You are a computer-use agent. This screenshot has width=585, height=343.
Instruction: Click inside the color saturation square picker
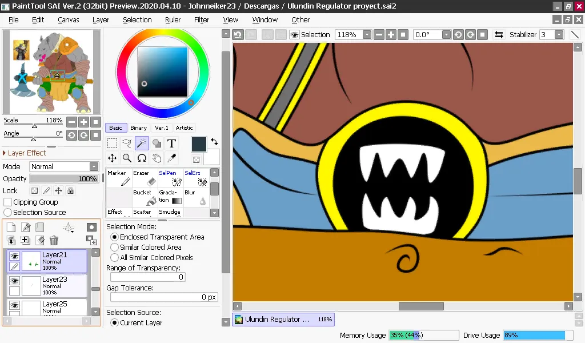click(163, 72)
